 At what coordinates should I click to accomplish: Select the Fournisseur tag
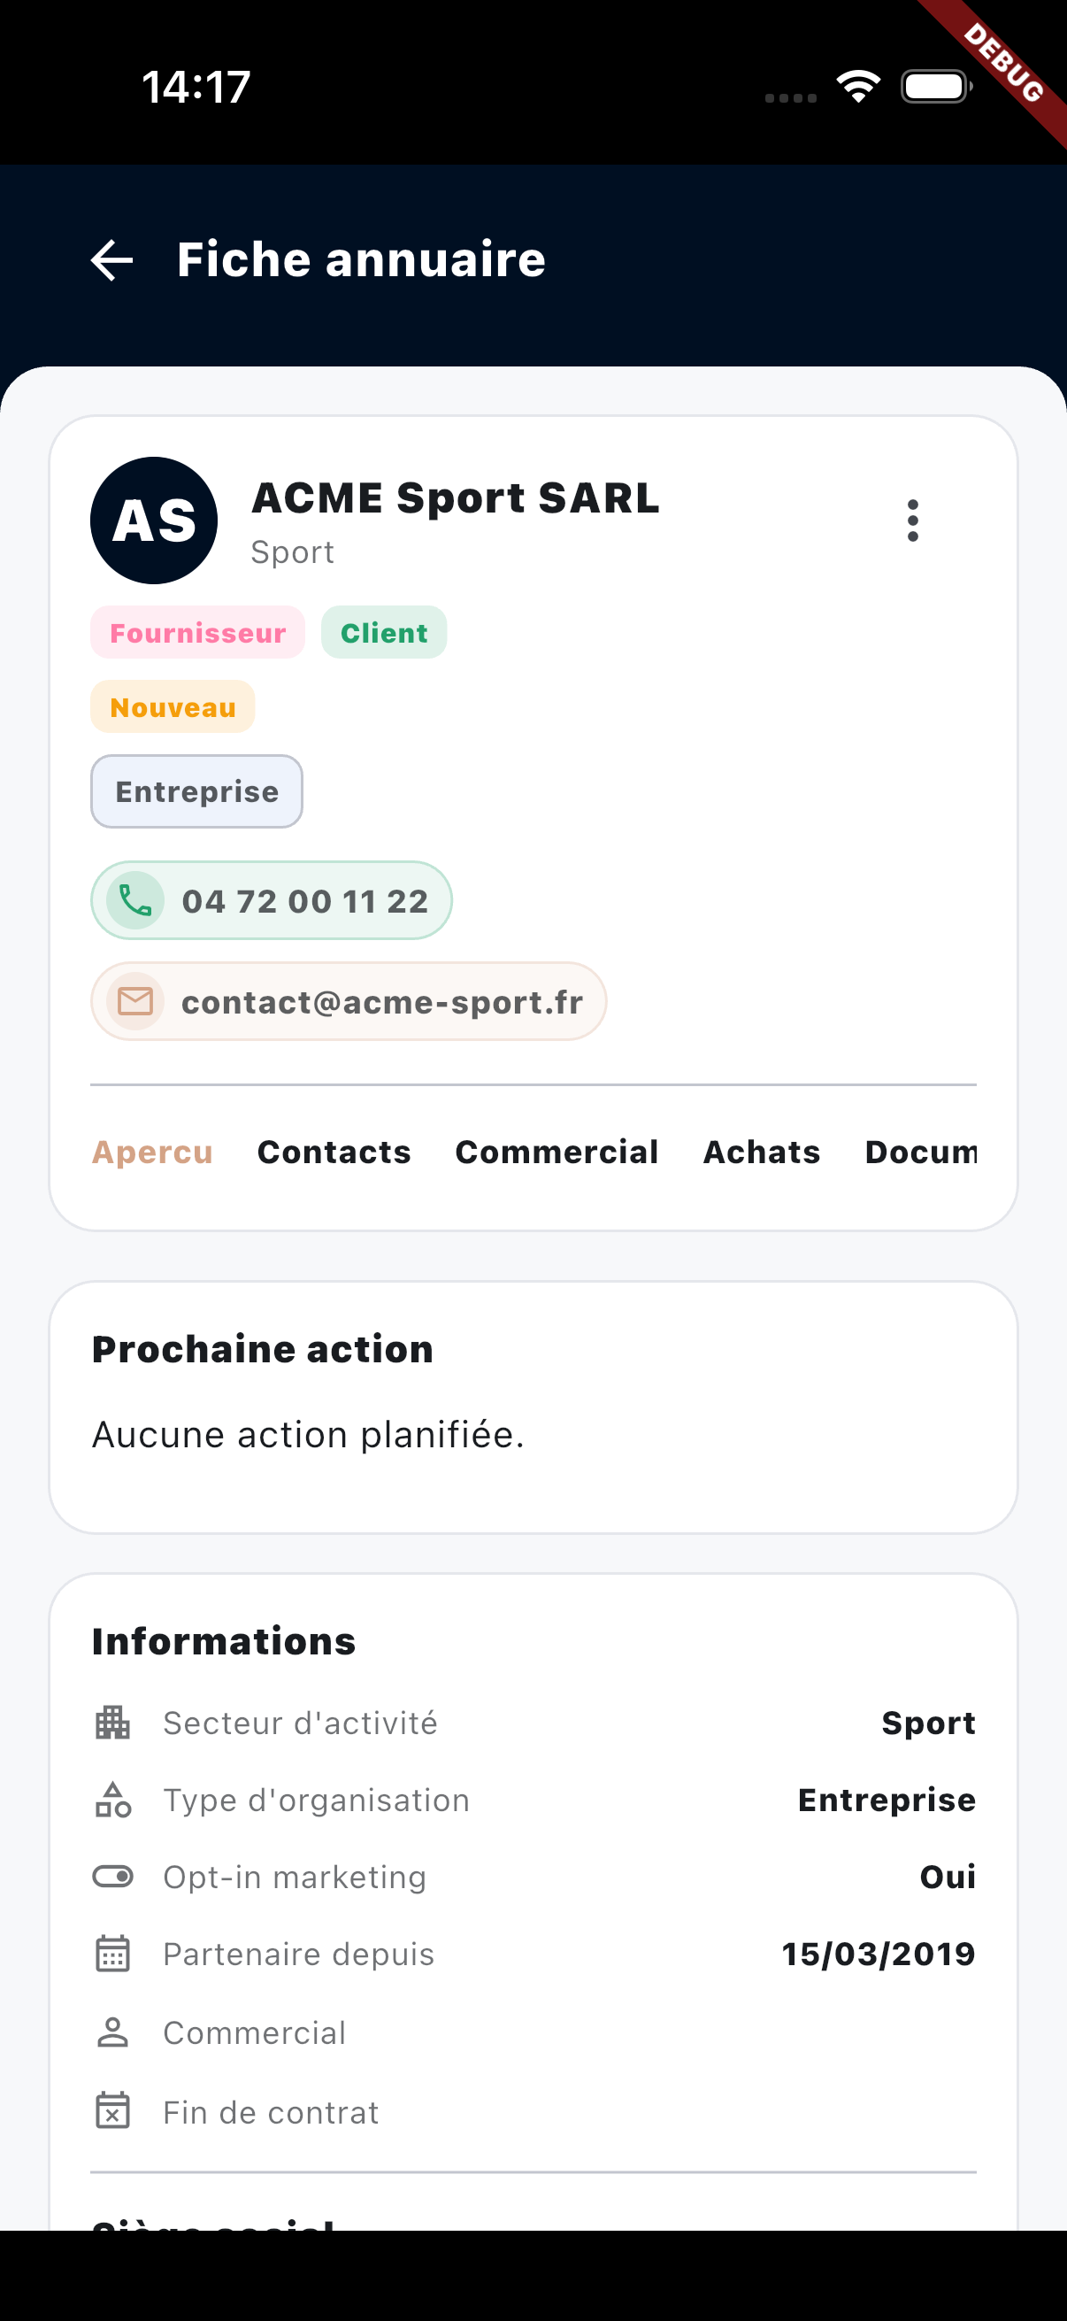tap(197, 633)
